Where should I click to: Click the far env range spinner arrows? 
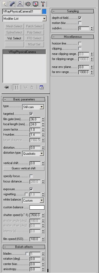click(x=92, y=72)
